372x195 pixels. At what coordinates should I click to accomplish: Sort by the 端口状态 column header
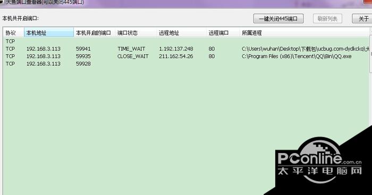click(136, 33)
